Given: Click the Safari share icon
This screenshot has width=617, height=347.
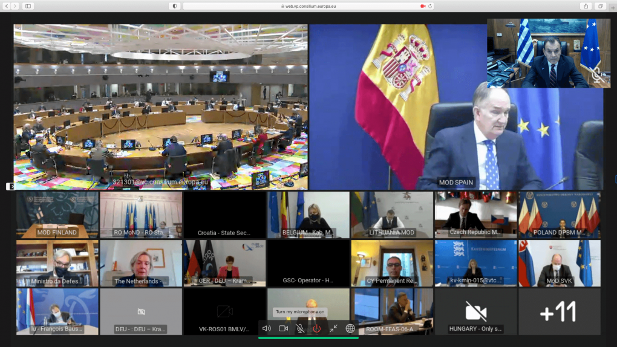Looking at the screenshot, I should [x=586, y=6].
